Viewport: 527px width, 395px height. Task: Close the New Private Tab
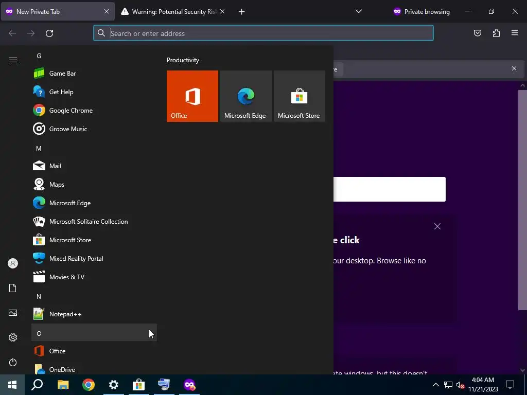[x=106, y=11]
